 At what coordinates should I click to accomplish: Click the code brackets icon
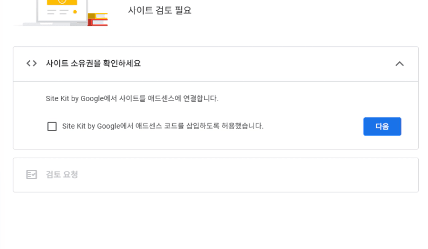click(31, 63)
